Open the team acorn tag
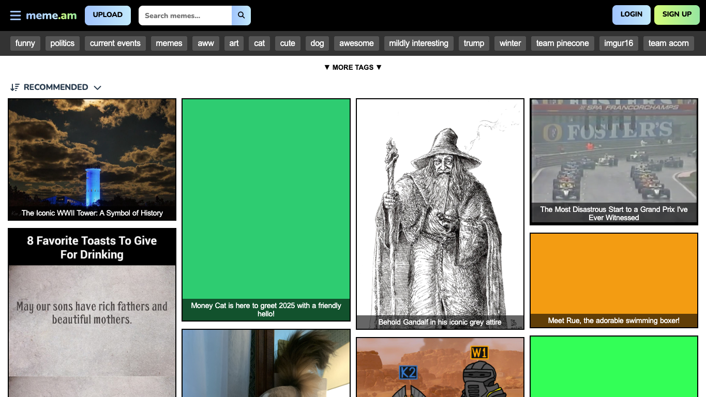The width and height of the screenshot is (706, 397). [x=669, y=43]
